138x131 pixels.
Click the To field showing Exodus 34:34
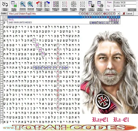tap(125, 6)
